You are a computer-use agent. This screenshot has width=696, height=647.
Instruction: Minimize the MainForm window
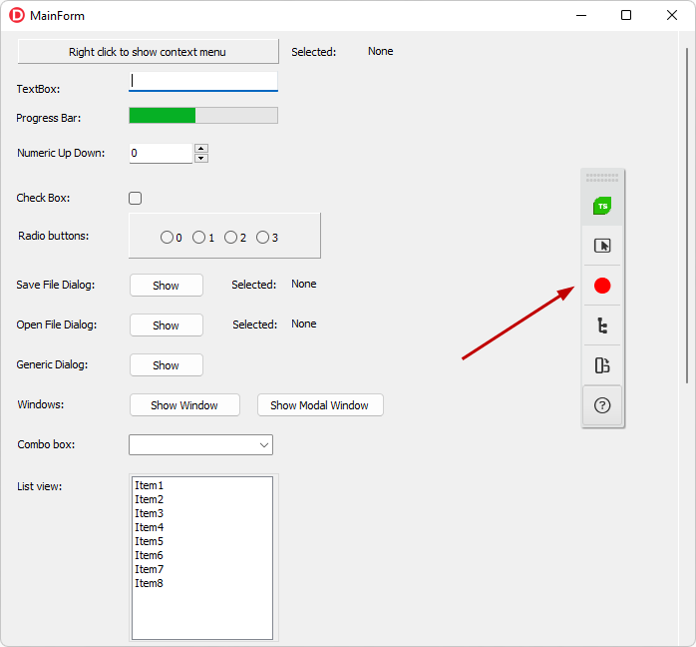point(581,16)
